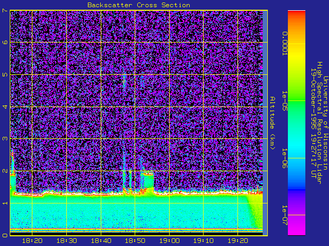Image resolution: width=329 pixels, height=246 pixels.
Task: Click altitude label 4 on the left axis
Action: click(5, 107)
